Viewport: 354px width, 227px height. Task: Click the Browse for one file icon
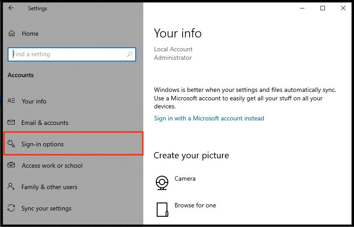coord(162,210)
